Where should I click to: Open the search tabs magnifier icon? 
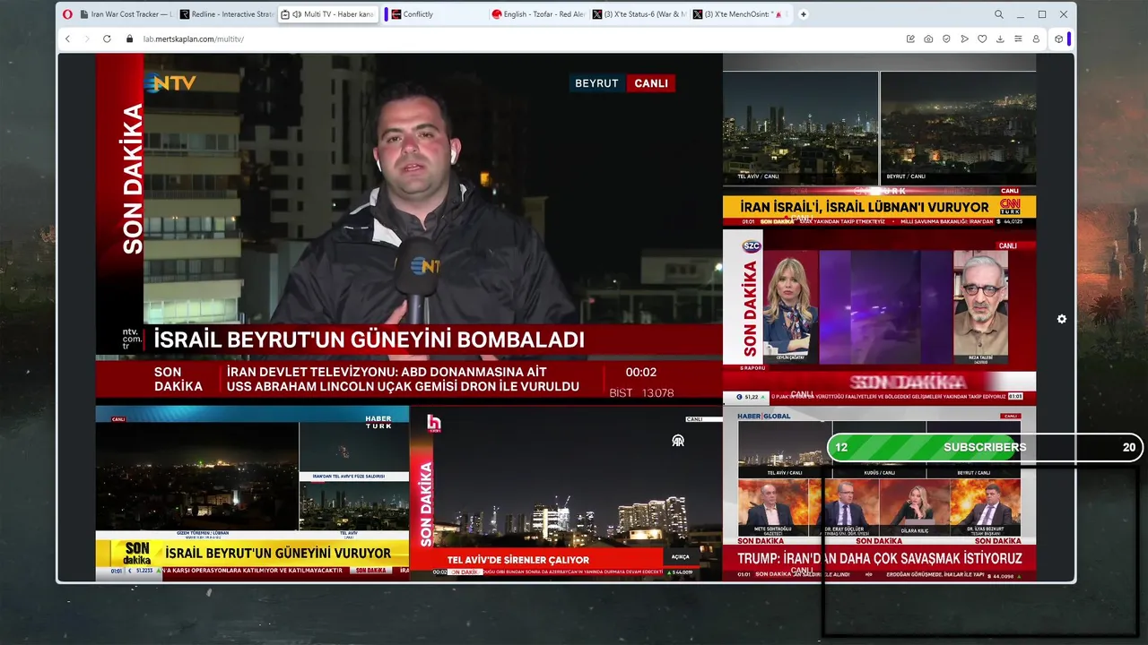coord(999,14)
